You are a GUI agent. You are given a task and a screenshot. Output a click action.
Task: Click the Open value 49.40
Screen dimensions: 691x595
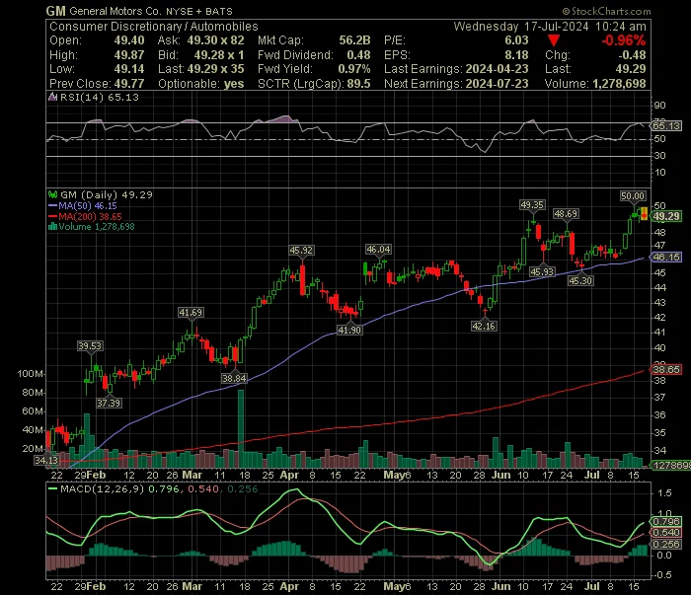click(x=129, y=40)
